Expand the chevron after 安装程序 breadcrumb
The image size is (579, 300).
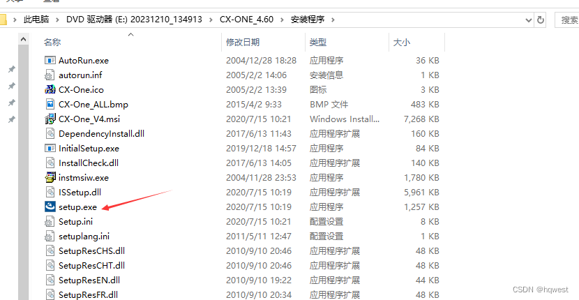tap(333, 20)
